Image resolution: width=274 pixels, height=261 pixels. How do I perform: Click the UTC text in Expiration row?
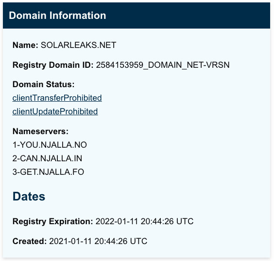coord(185,221)
